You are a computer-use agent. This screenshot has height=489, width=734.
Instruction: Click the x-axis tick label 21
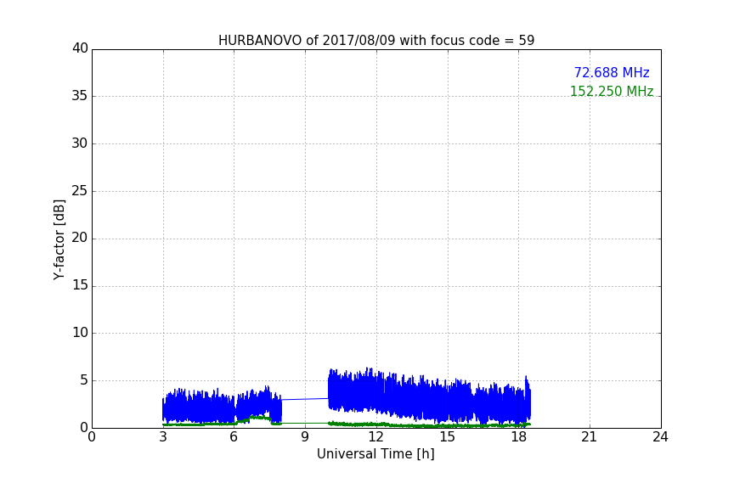point(590,437)
